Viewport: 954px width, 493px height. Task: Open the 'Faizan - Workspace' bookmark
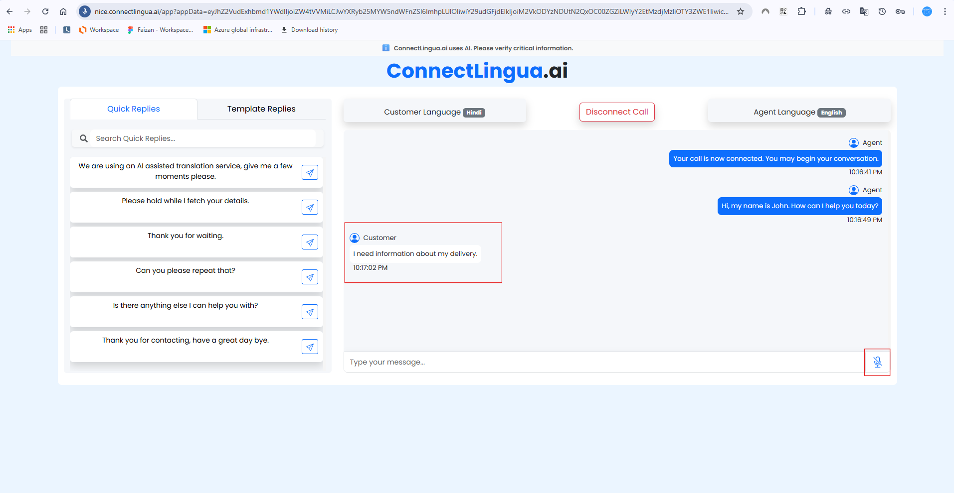click(x=160, y=30)
